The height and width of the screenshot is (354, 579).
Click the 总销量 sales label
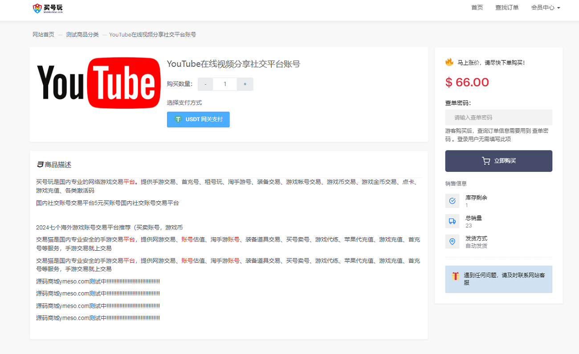point(473,218)
